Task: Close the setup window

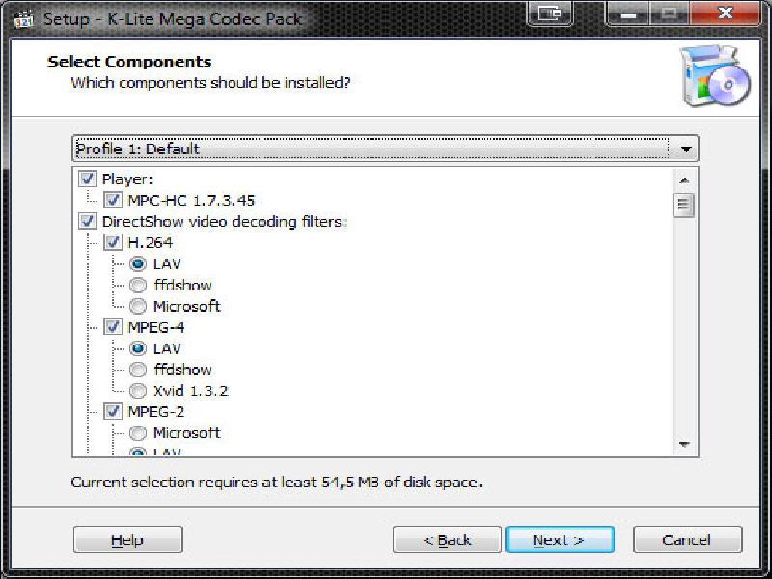Action: [x=726, y=14]
